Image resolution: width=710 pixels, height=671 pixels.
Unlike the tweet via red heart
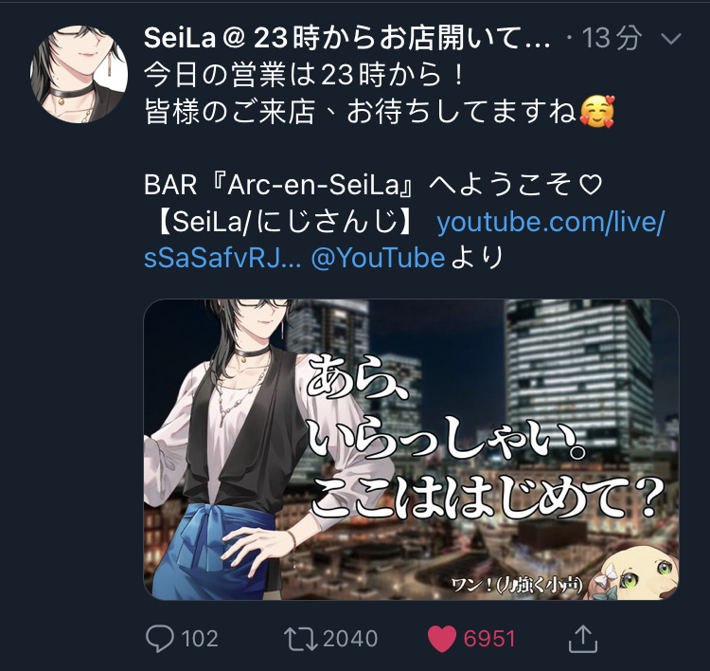click(x=442, y=639)
